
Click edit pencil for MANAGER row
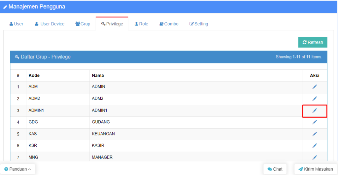(315, 157)
